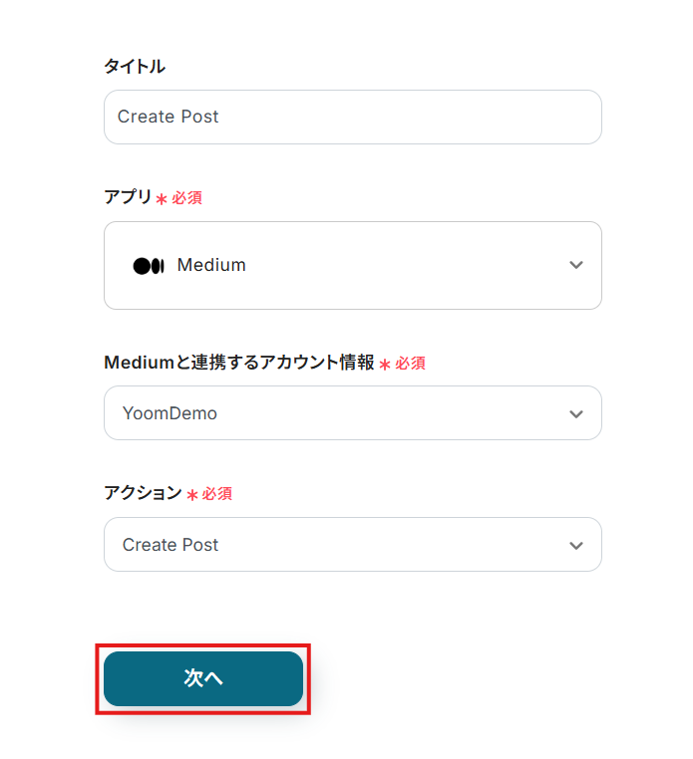Open the YoomDemo account dropdown arrow
Viewport: 693px width, 759px height.
pyautogui.click(x=575, y=413)
